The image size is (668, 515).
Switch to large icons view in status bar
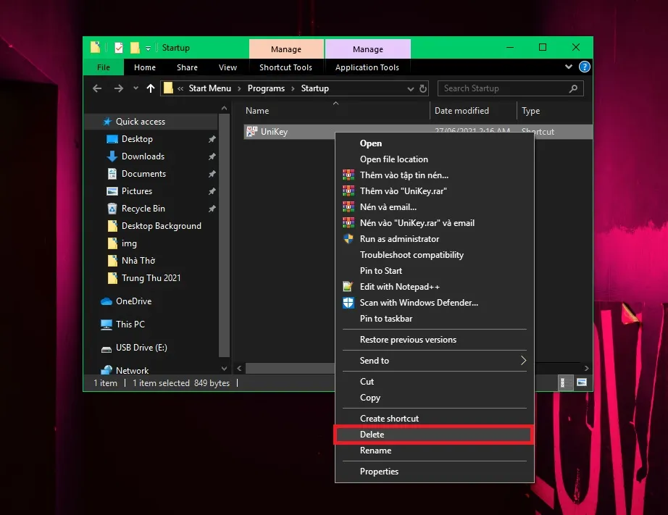[581, 382]
